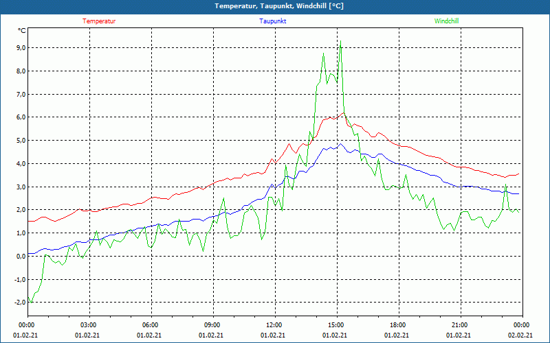
Task: Select the 06:00 time axis label
Action: (x=150, y=325)
